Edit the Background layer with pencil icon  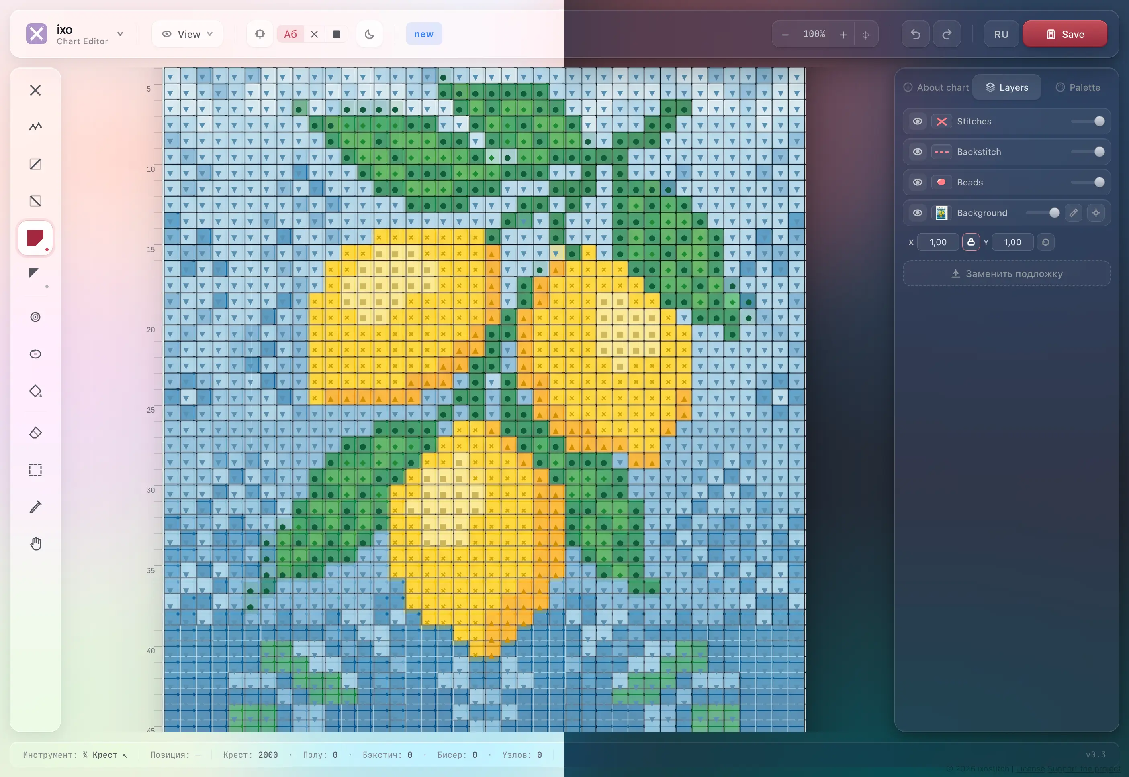pyautogui.click(x=1074, y=213)
